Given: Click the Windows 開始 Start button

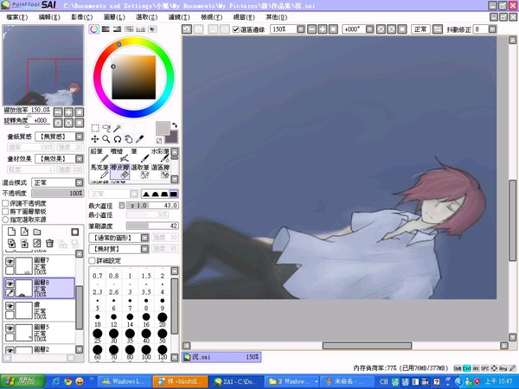Looking at the screenshot, I should coord(22,381).
